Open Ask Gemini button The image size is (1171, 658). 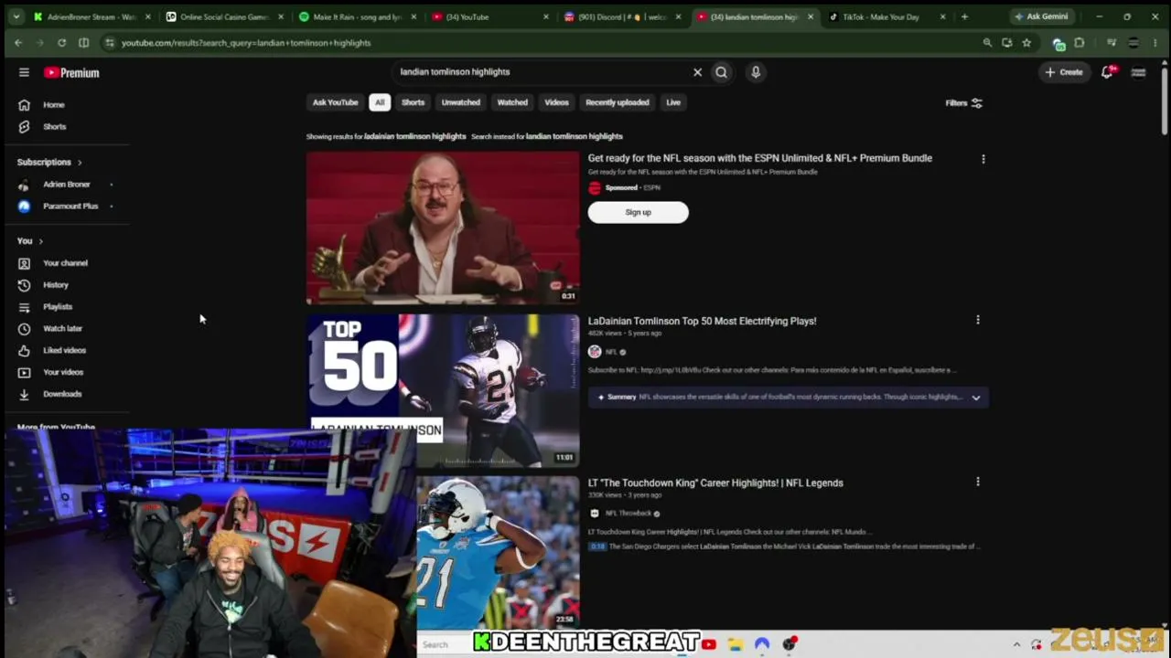click(x=1041, y=16)
